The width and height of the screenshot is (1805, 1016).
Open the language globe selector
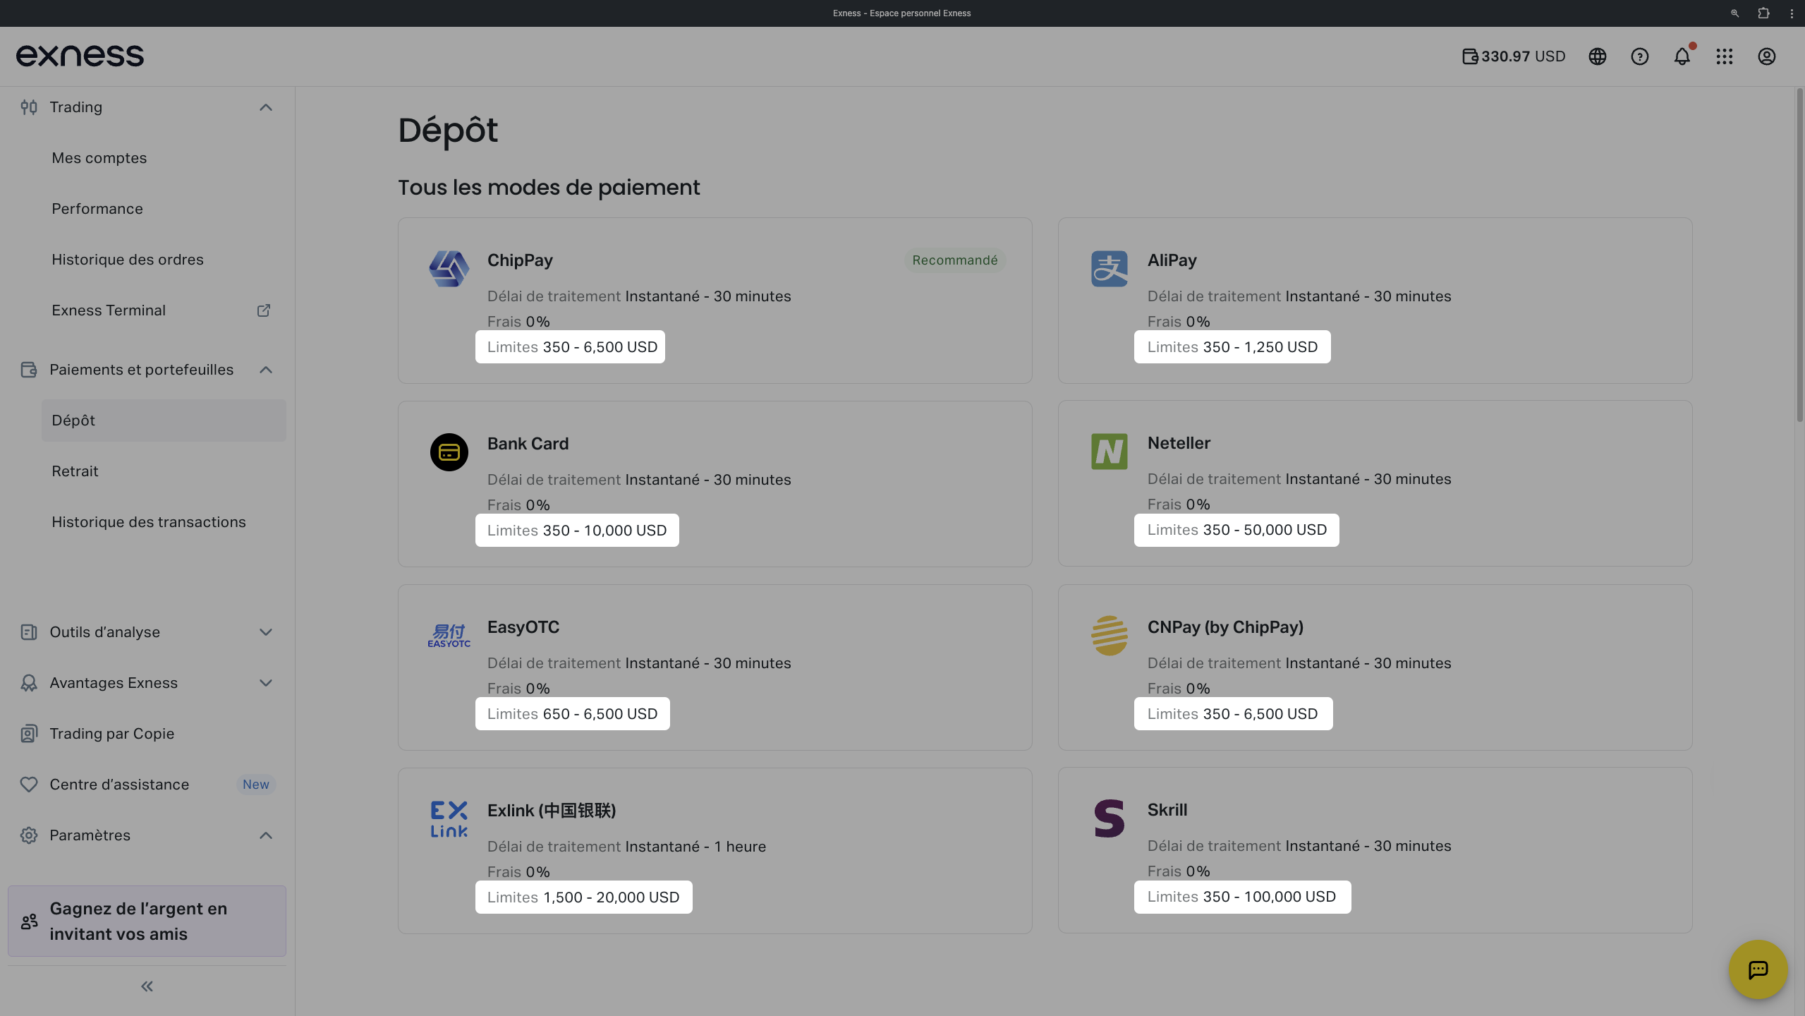[x=1598, y=56]
